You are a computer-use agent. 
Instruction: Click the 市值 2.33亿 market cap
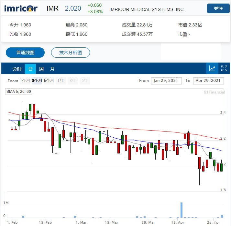click(x=190, y=25)
